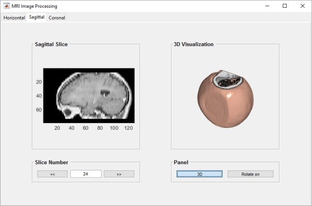Close the MRI Image Processing window

[x=302, y=6]
